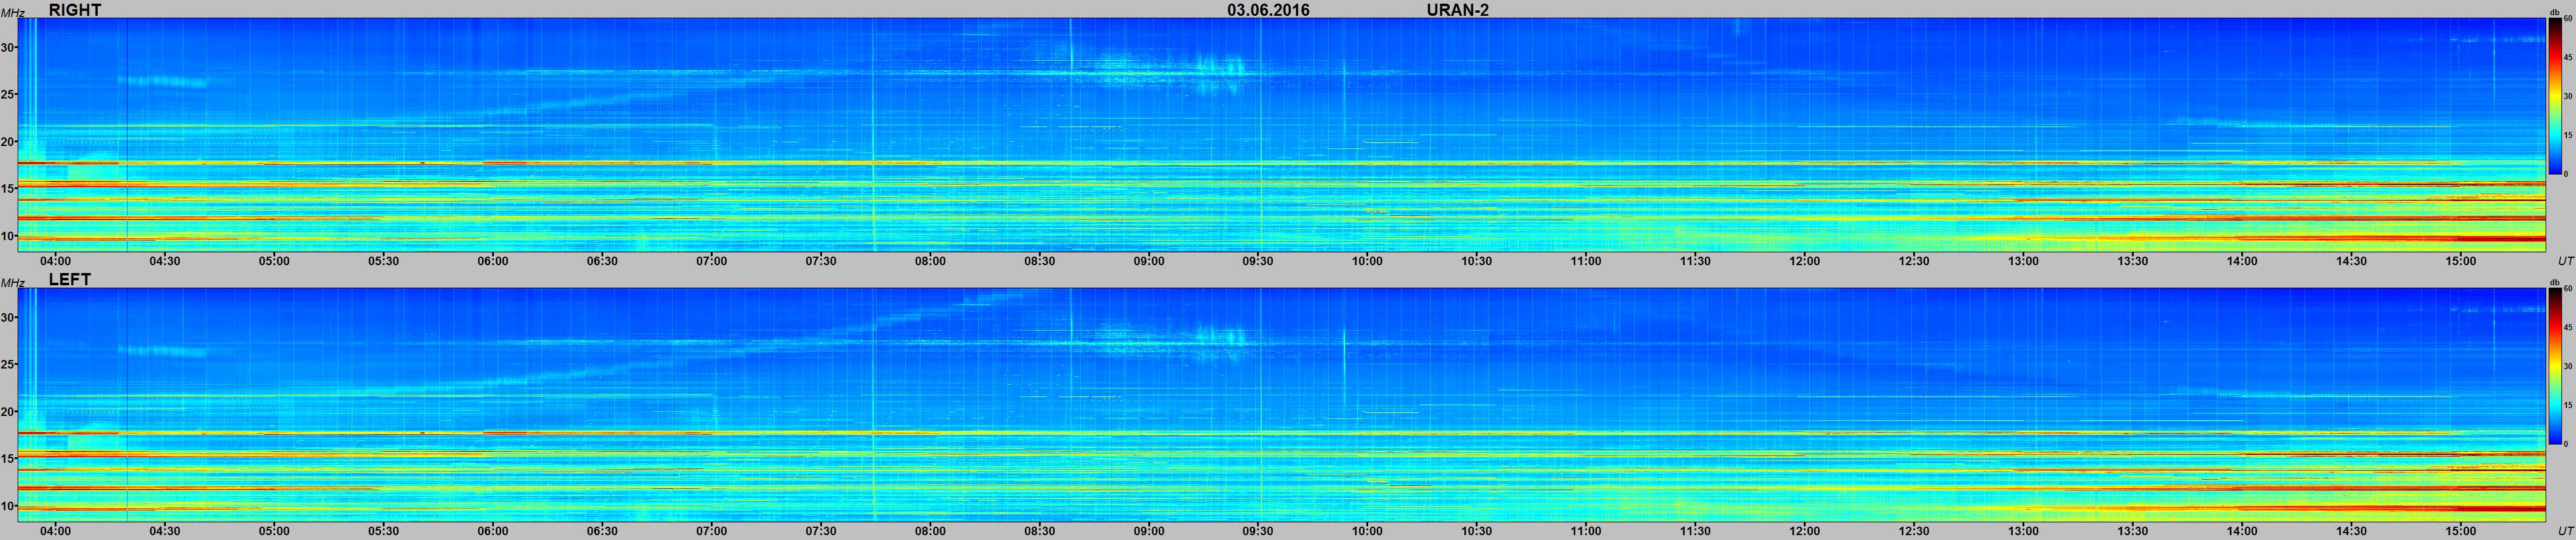Click the LEFT polarization panel title
The height and width of the screenshot is (540, 2576).
point(70,280)
